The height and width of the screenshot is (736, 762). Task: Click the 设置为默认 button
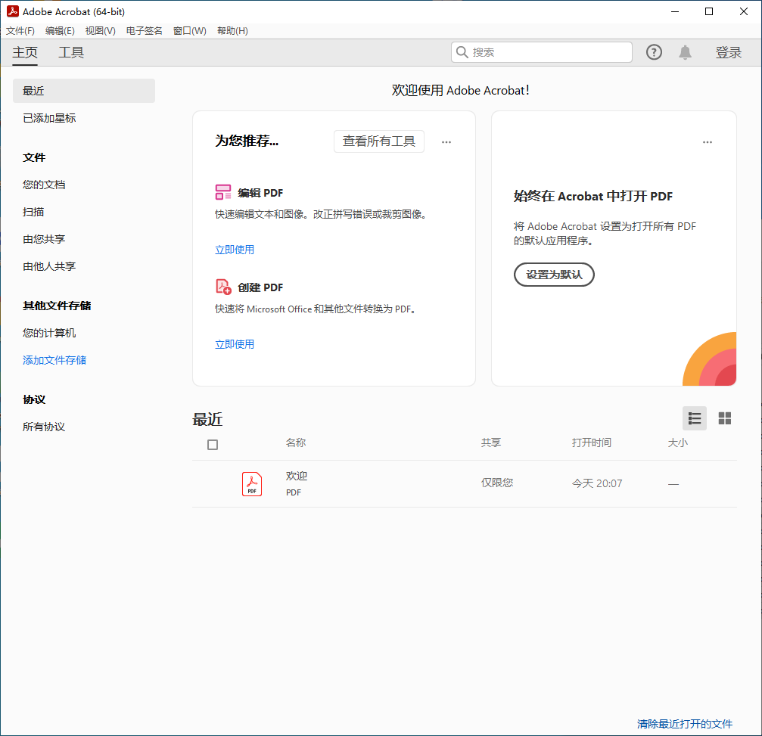click(x=554, y=275)
